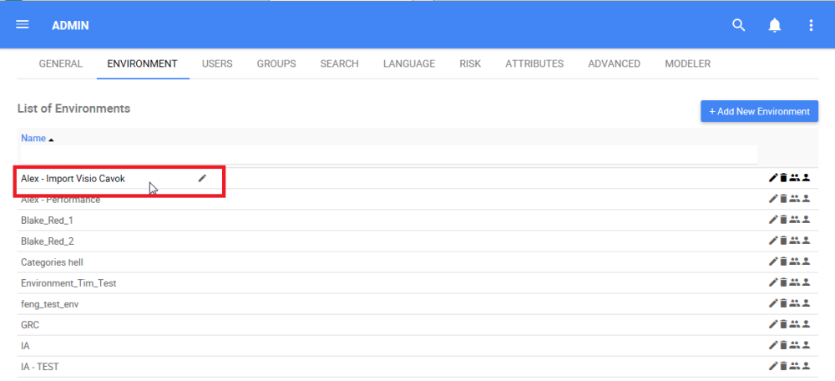Click the search magnifier icon
The image size is (835, 381).
[738, 25]
